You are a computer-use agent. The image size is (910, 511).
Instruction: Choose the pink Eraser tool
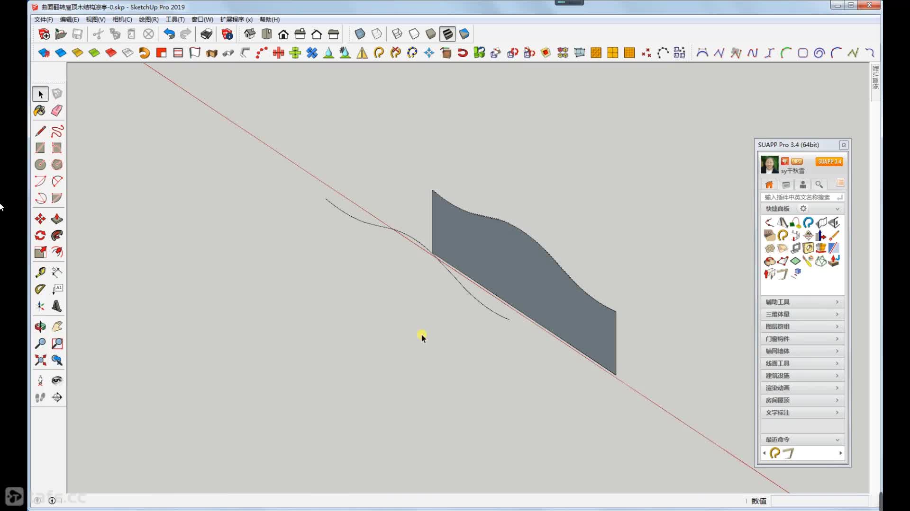57,111
